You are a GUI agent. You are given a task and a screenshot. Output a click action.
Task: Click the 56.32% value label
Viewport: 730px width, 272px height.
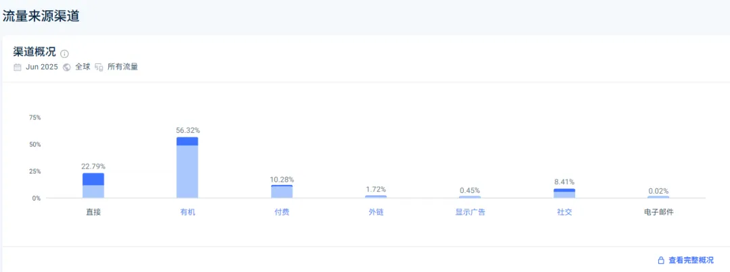[x=188, y=130]
